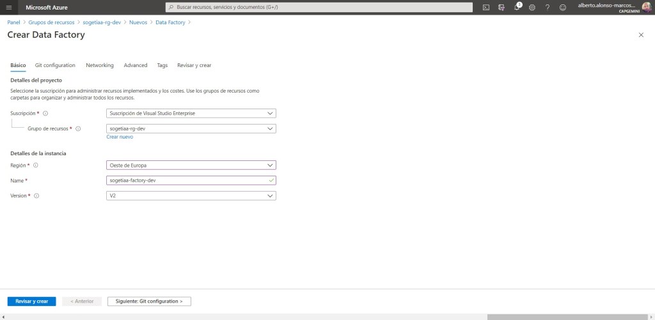655x320 pixels.
Task: Open portal settings gear
Action: click(x=532, y=7)
